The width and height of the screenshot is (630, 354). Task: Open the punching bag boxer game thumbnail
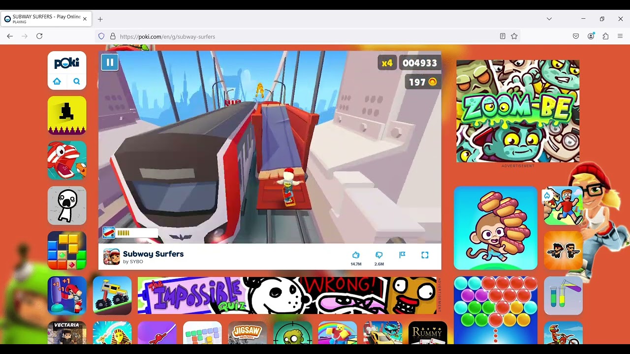(x=67, y=295)
